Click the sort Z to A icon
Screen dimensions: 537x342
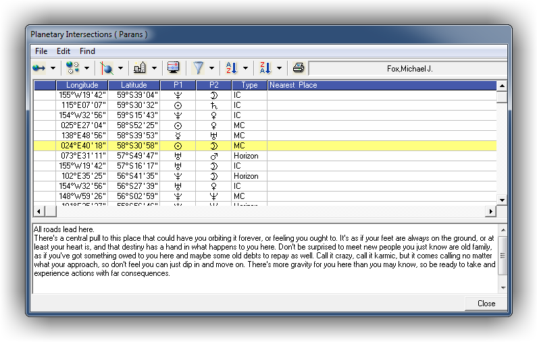265,67
